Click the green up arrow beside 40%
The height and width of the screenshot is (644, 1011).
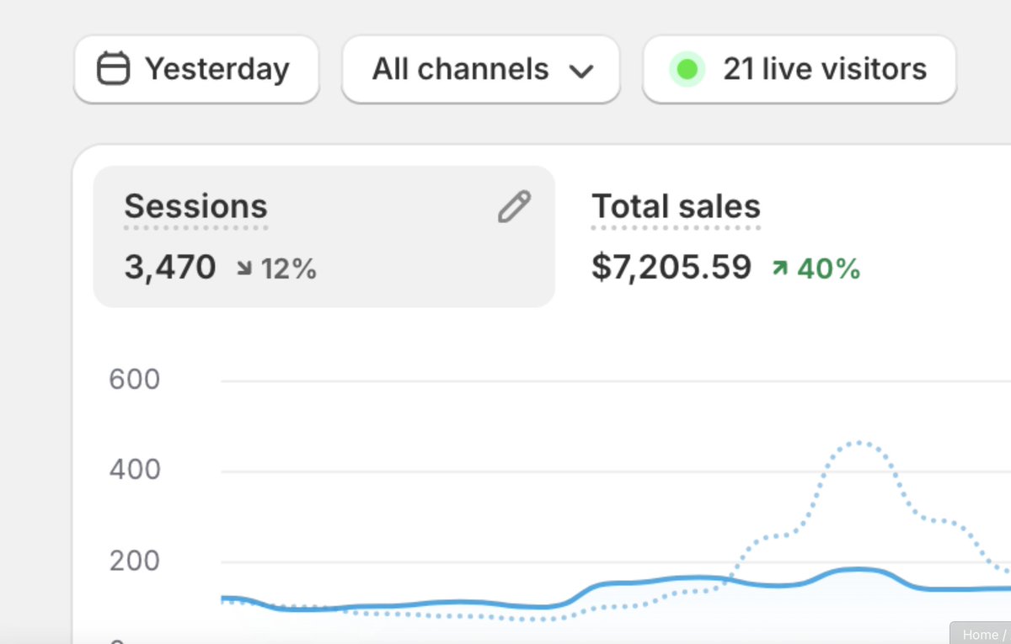779,269
